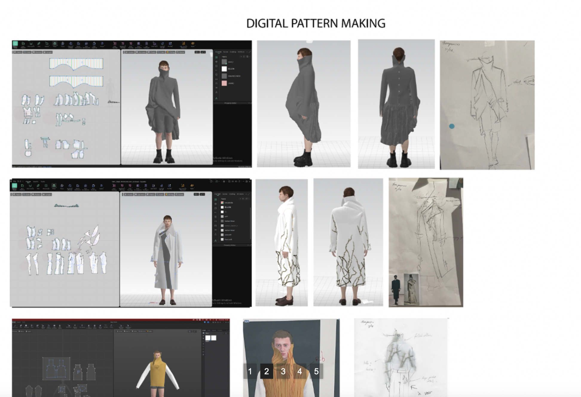
Task: Select pink LINING fabric swatch in top panel
Action: click(x=224, y=83)
